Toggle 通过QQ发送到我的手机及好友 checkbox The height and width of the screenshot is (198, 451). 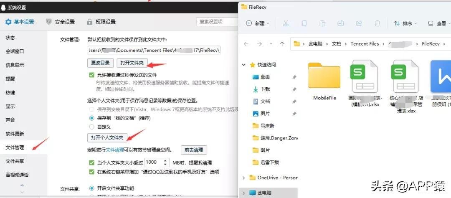click(92, 172)
